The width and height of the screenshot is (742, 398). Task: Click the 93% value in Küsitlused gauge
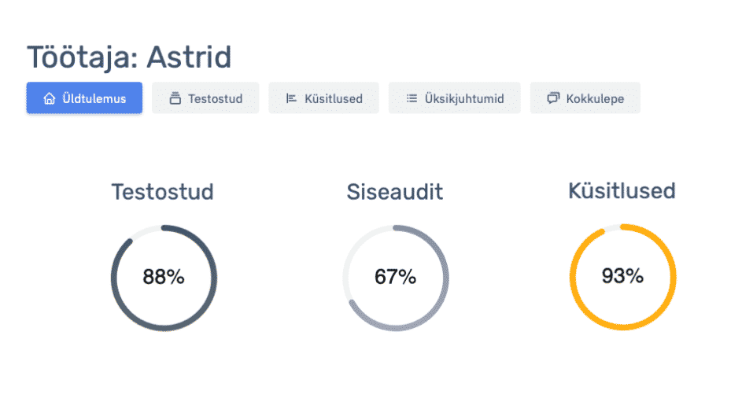[622, 276]
